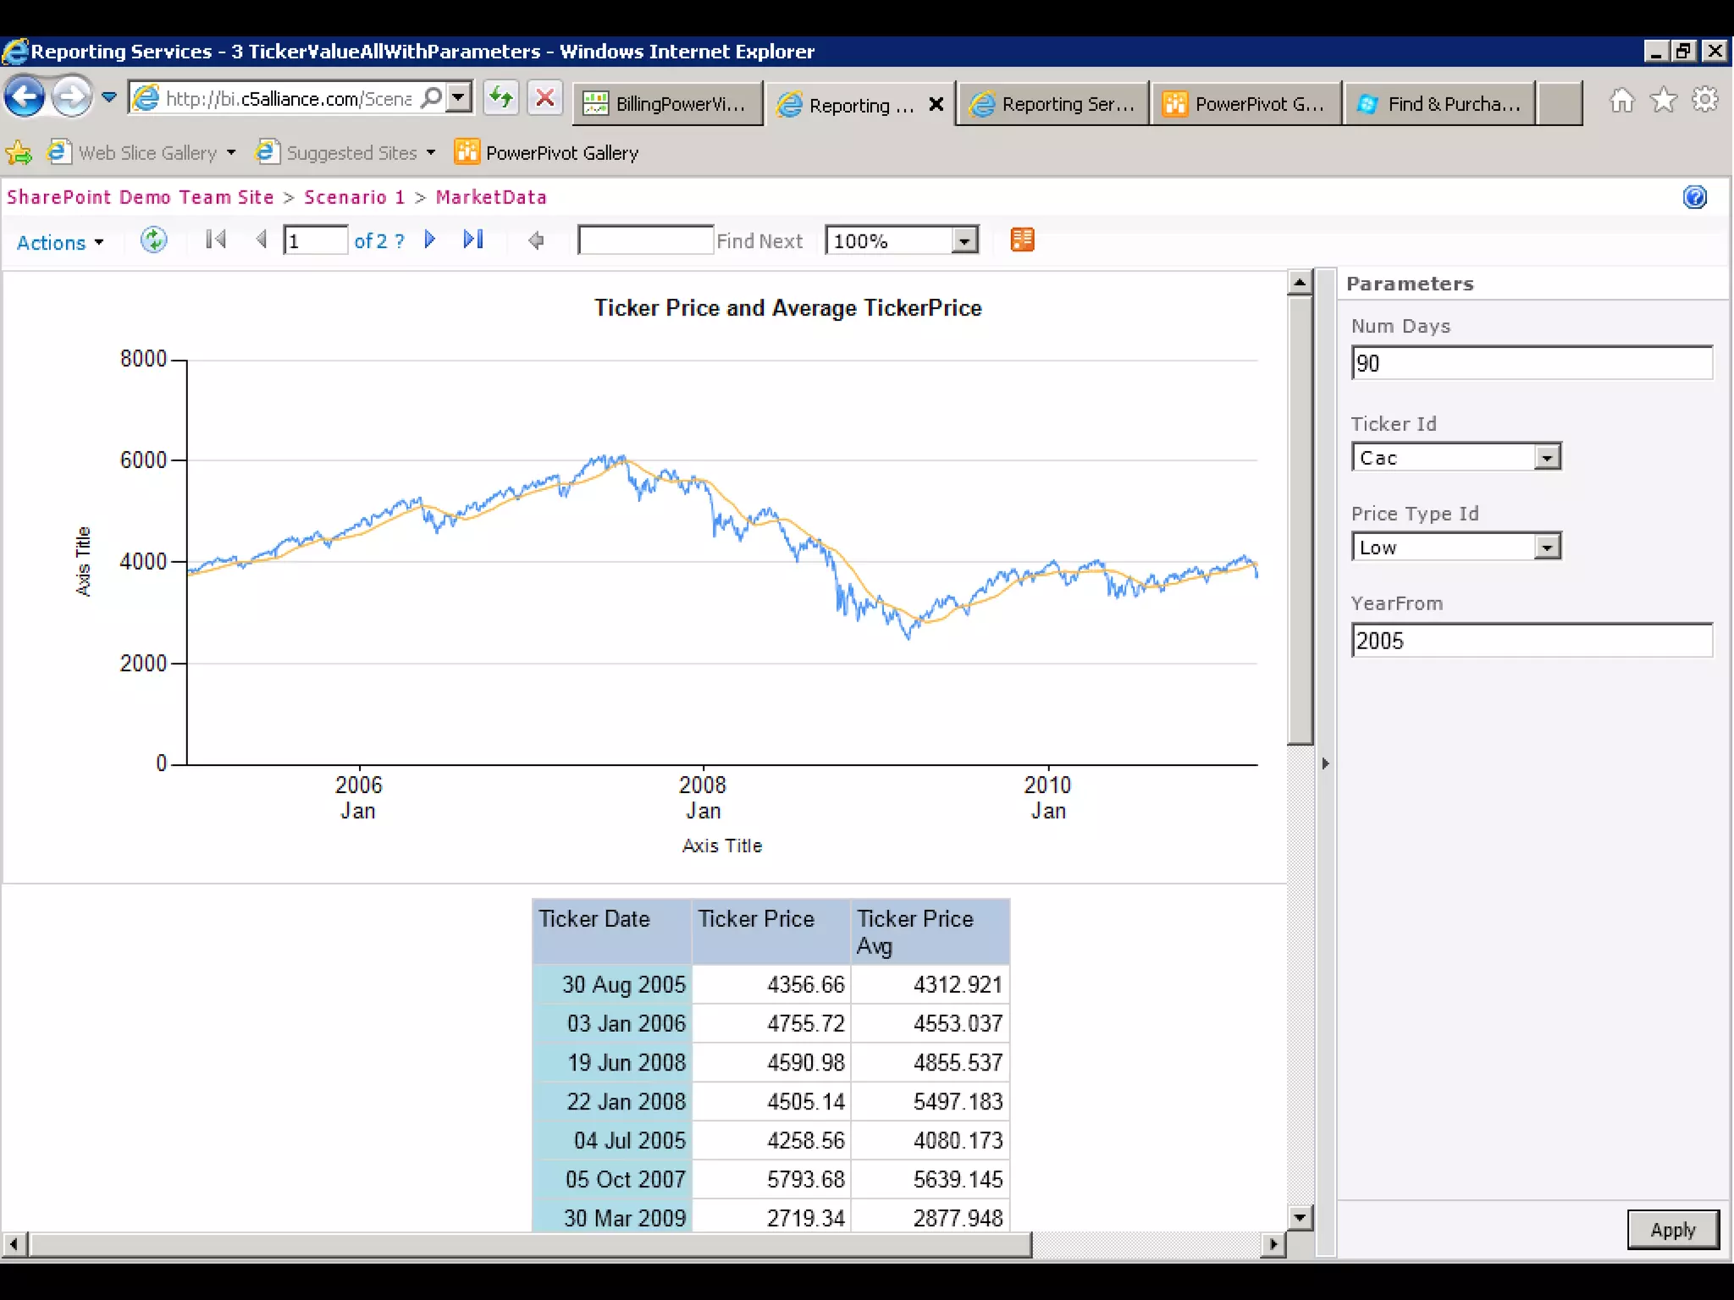Switch to BillingPowerView browser tab

669,104
